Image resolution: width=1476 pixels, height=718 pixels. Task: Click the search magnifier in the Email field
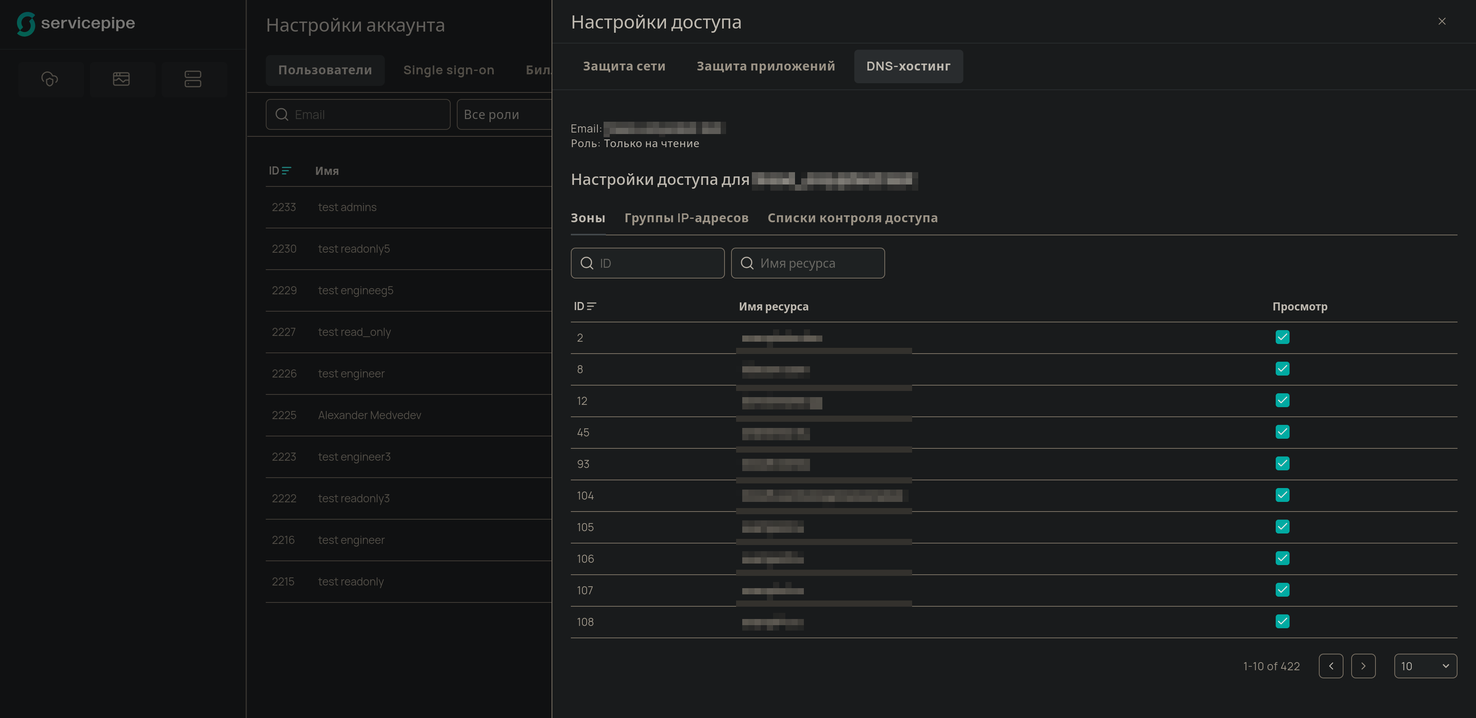(x=282, y=115)
